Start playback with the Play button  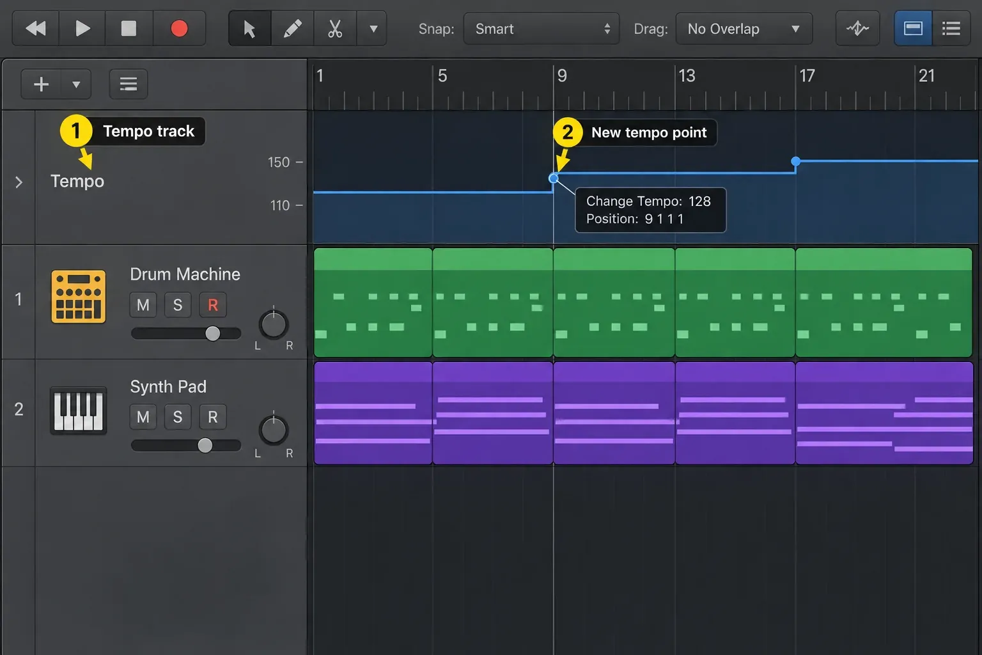click(x=82, y=28)
